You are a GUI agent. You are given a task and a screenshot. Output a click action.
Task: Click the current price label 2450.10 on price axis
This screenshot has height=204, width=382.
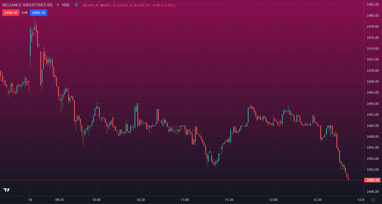[372, 180]
